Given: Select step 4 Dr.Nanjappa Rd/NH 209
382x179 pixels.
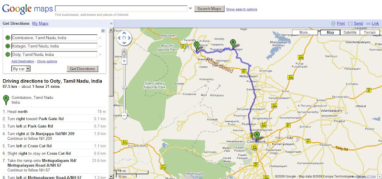Looking at the screenshot, I should coord(54,136).
